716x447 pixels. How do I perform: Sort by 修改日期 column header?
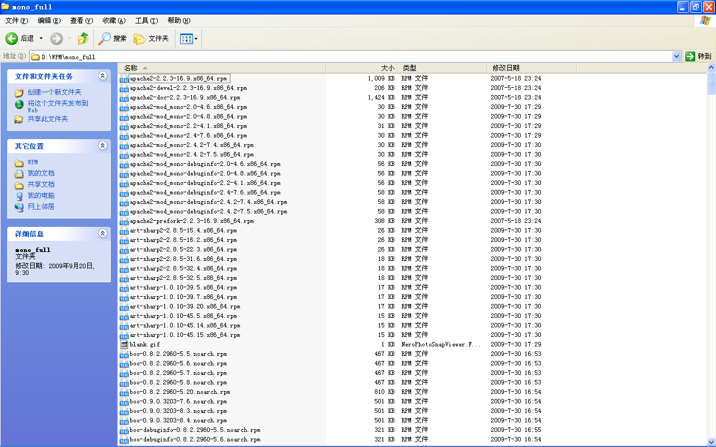532,68
